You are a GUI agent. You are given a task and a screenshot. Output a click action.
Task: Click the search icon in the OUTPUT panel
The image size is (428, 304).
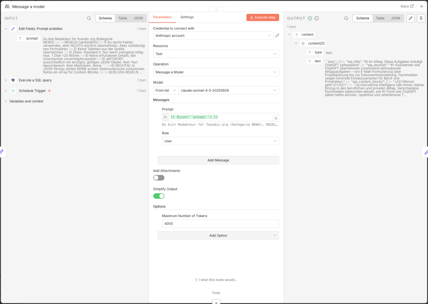click(x=346, y=18)
